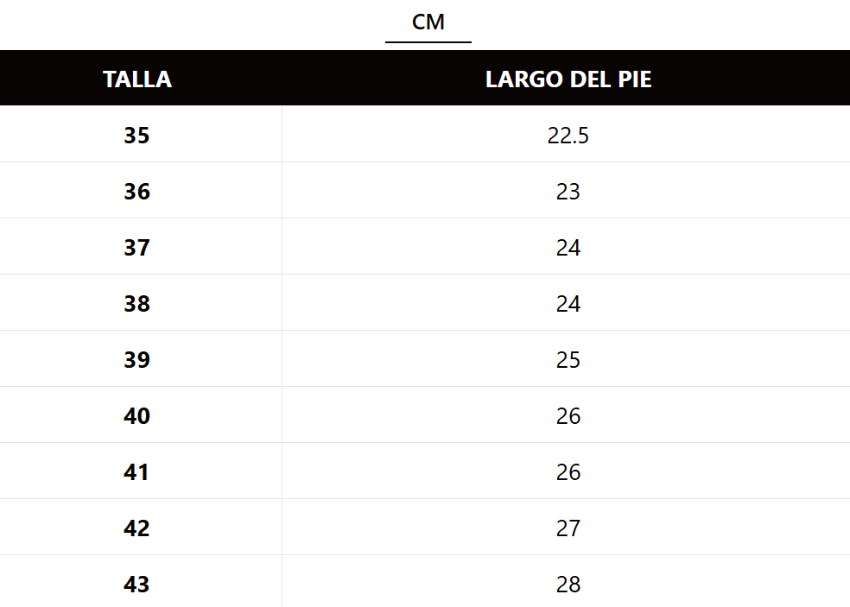
Task: Select size 43 row label
Action: coord(136,585)
